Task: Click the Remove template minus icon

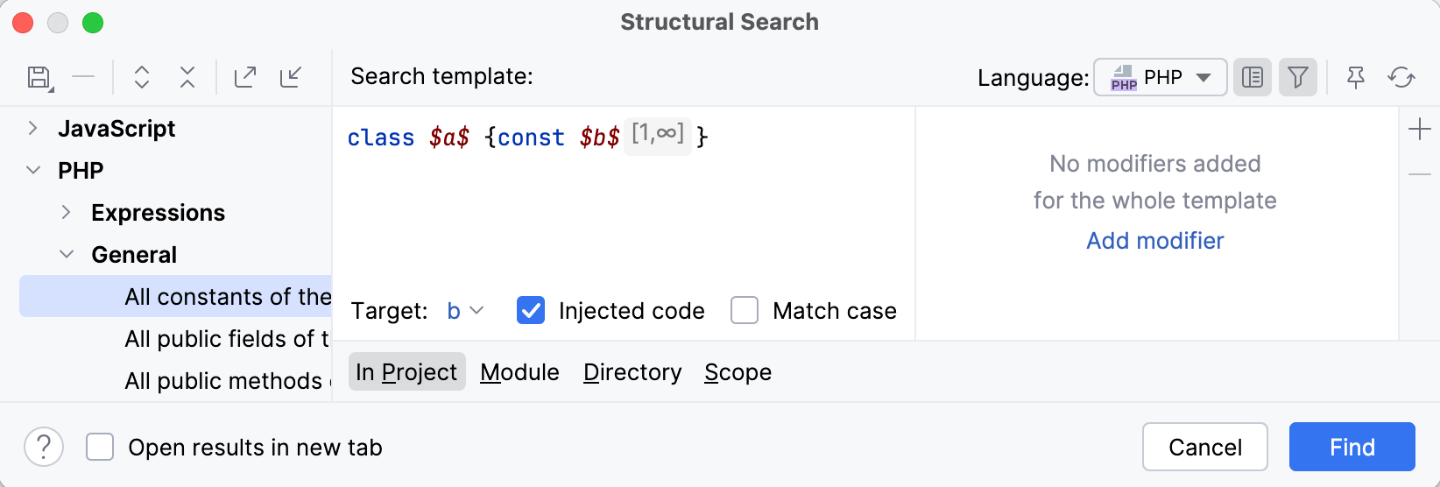Action: click(x=83, y=77)
